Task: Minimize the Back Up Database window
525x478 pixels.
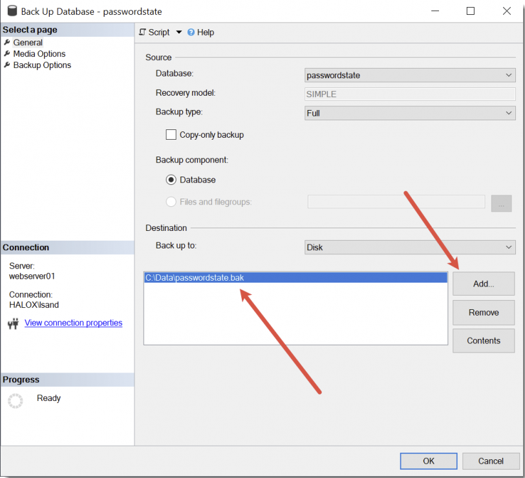Action: [435, 11]
